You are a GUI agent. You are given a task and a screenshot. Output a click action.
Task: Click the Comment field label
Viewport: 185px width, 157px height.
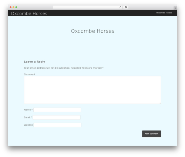click(x=30, y=74)
